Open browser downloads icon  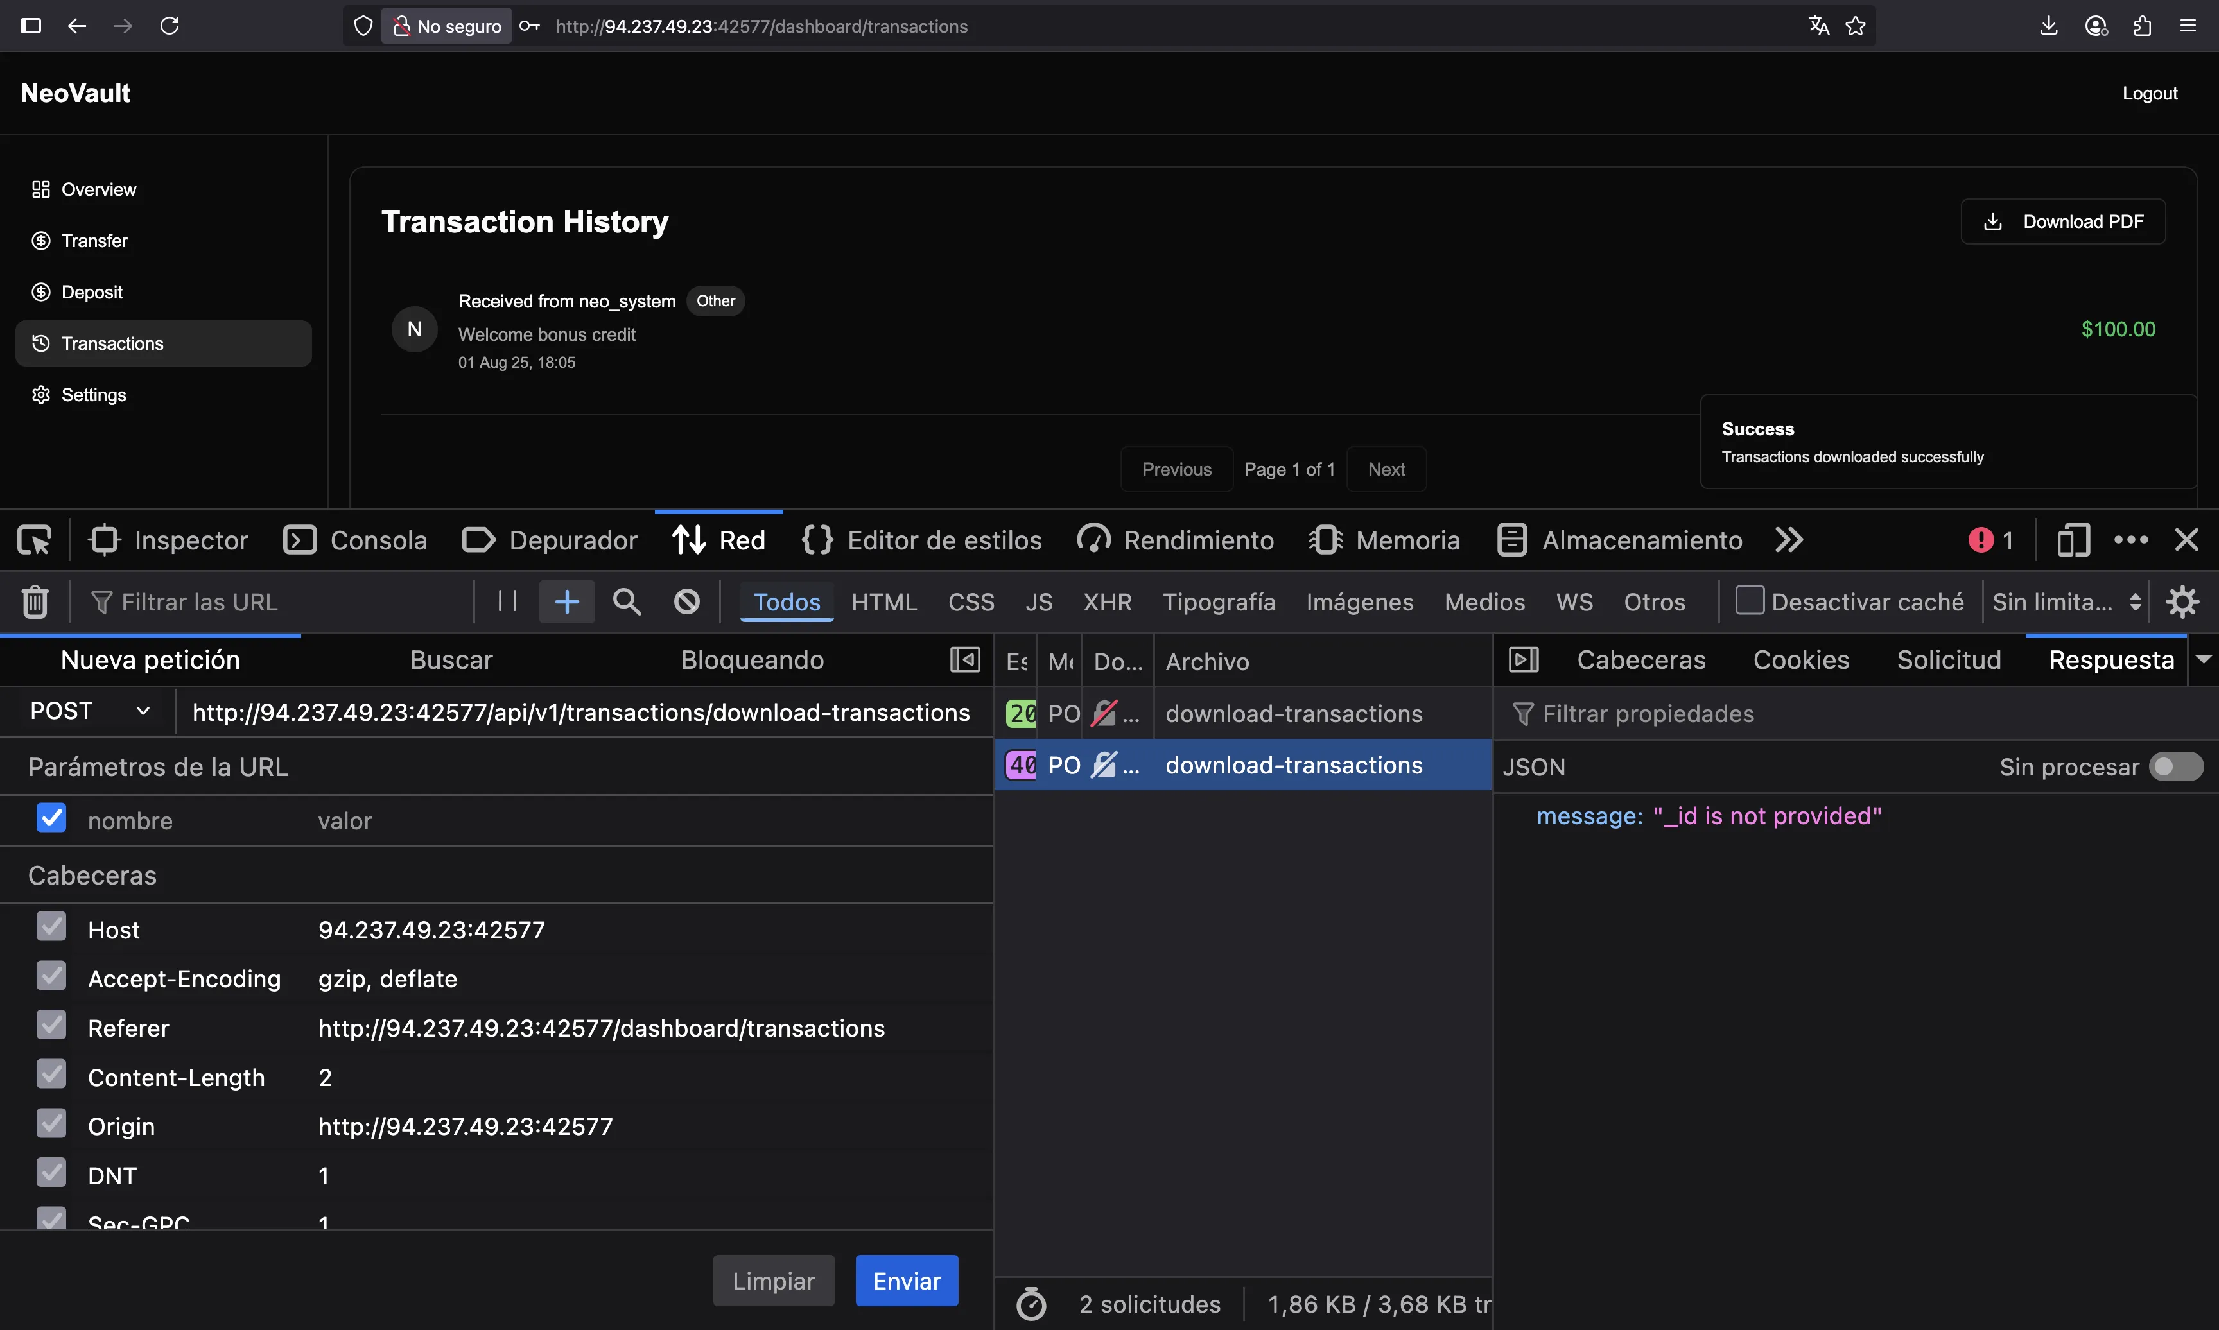click(2049, 26)
